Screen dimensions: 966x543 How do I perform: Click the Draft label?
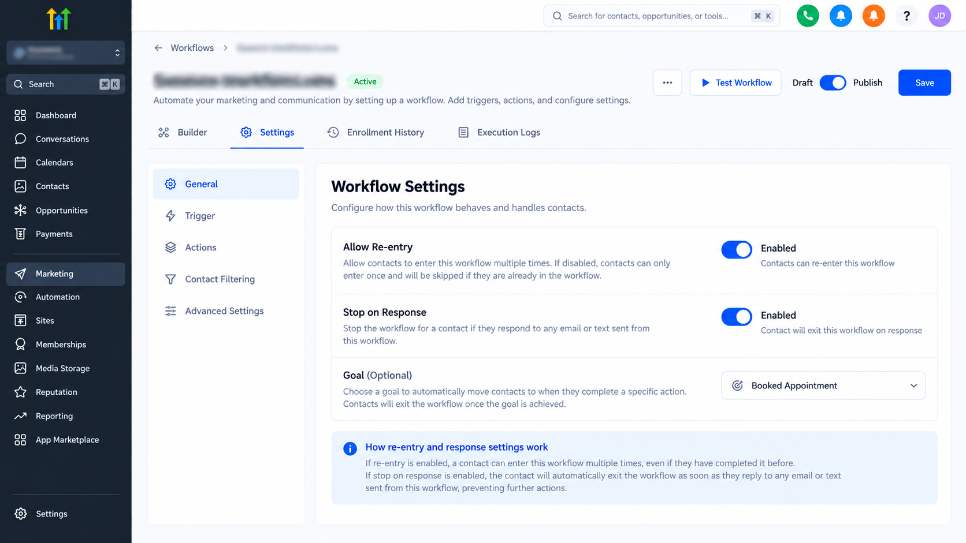coord(802,83)
